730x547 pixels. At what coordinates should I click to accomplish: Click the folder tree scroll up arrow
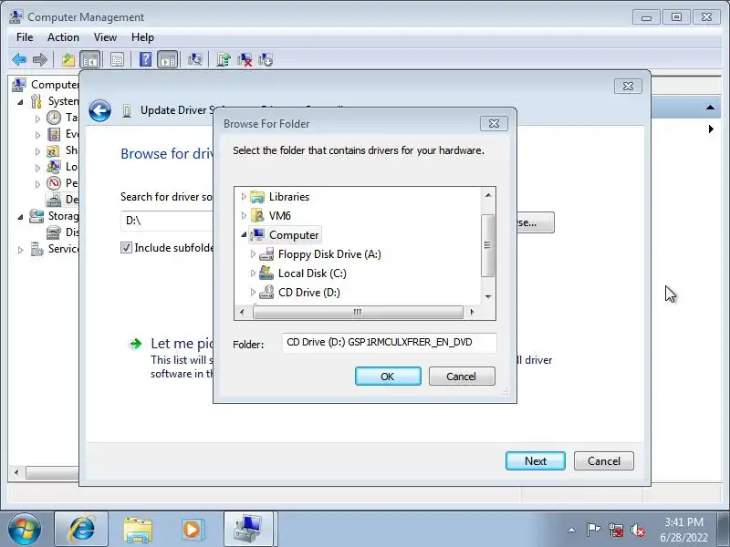pyautogui.click(x=488, y=195)
